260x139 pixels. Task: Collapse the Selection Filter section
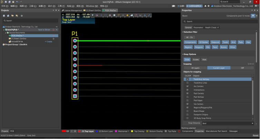pyautogui.click(x=183, y=32)
